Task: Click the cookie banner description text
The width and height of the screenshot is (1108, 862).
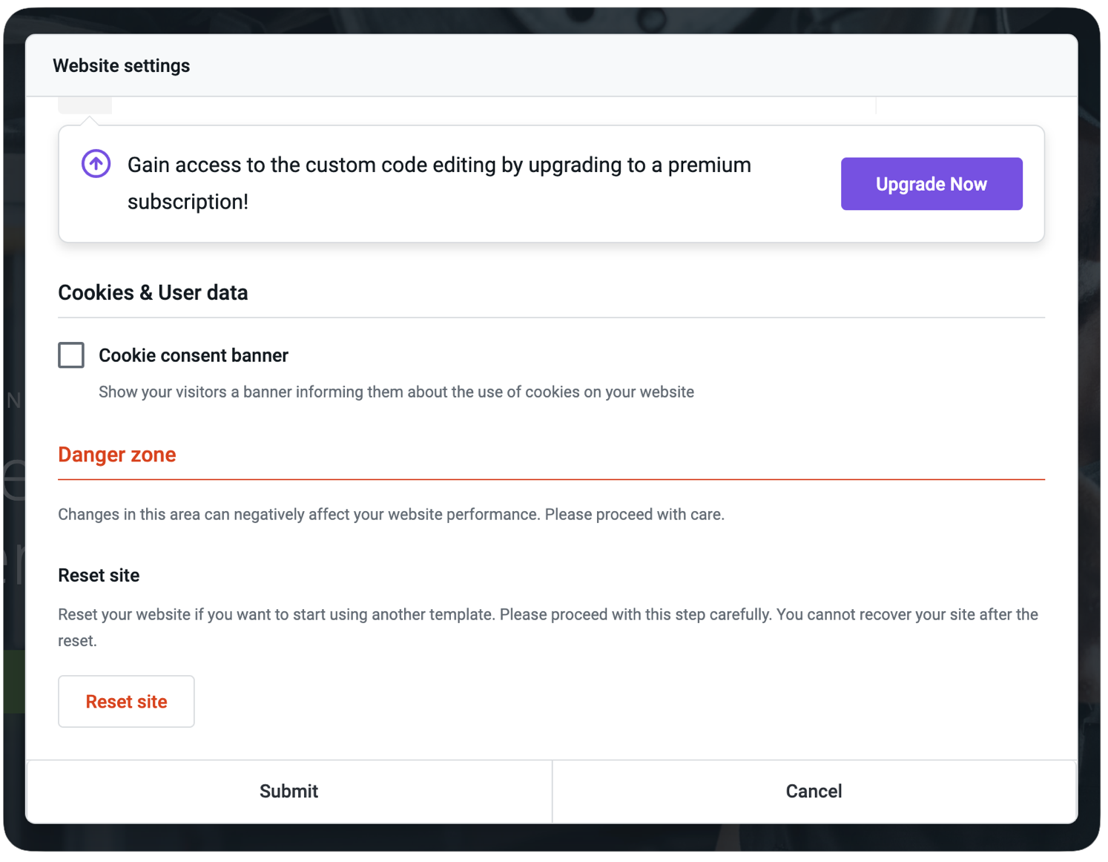Action: click(x=397, y=392)
